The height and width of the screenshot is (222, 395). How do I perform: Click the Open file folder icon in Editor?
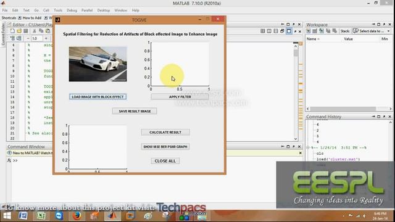[x=19, y=31]
